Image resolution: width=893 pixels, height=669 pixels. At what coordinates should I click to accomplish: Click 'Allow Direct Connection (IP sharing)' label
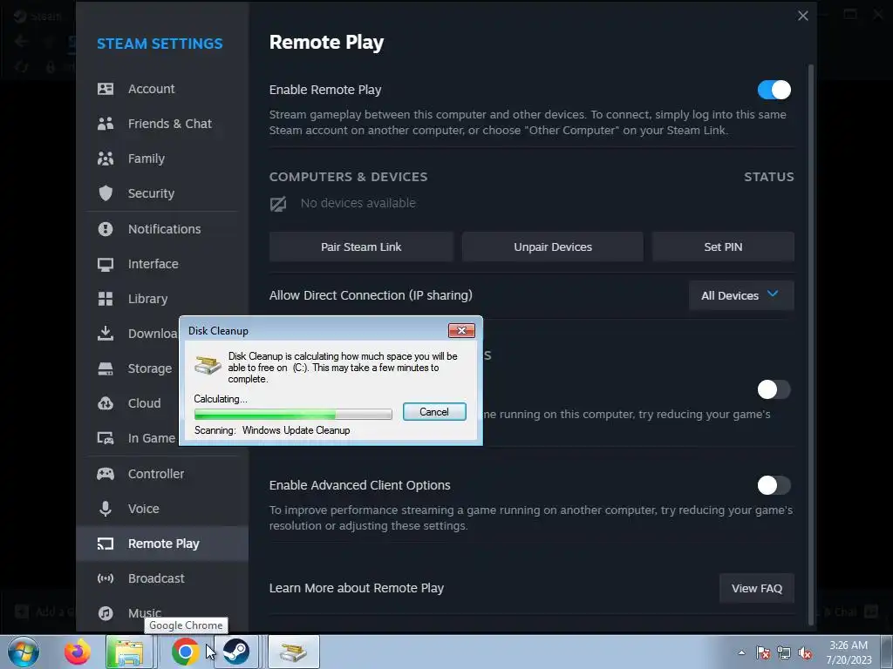coord(371,295)
